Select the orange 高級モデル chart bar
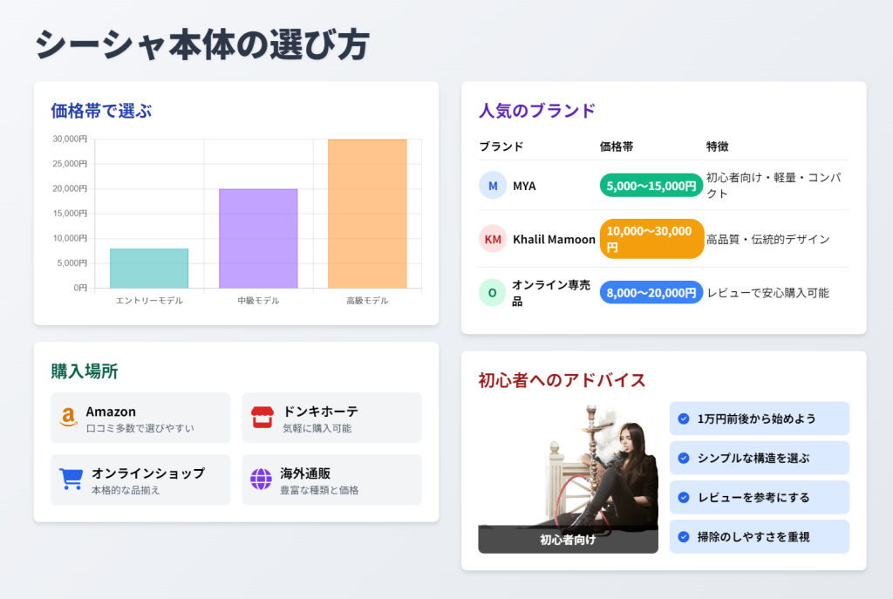 tap(367, 214)
